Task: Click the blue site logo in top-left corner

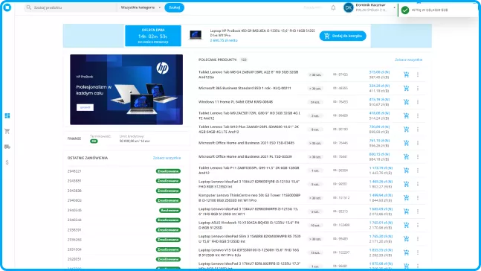Action: pos(7,7)
